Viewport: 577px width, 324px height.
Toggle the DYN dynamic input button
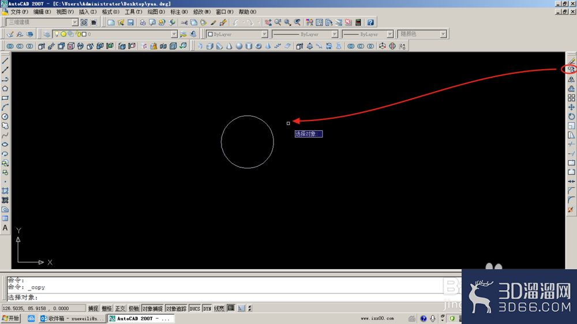207,308
